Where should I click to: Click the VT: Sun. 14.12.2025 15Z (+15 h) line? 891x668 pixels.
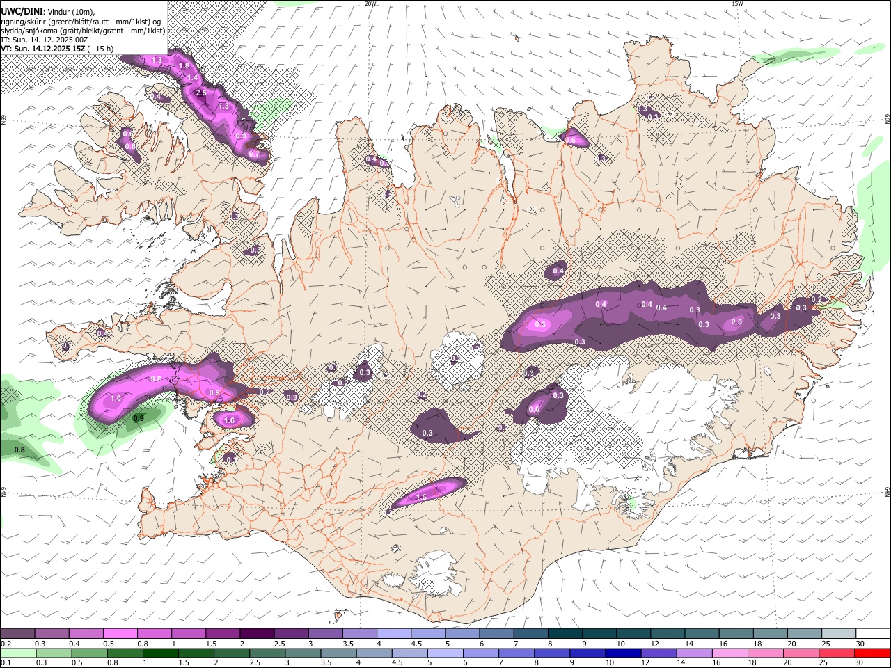click(57, 49)
